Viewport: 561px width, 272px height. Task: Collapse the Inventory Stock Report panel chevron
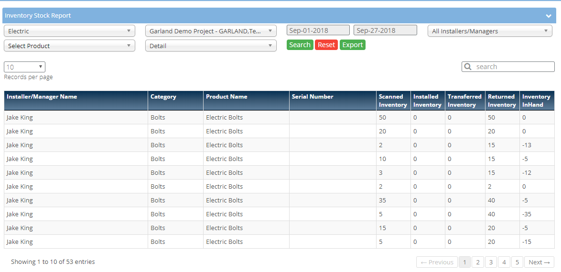click(549, 16)
